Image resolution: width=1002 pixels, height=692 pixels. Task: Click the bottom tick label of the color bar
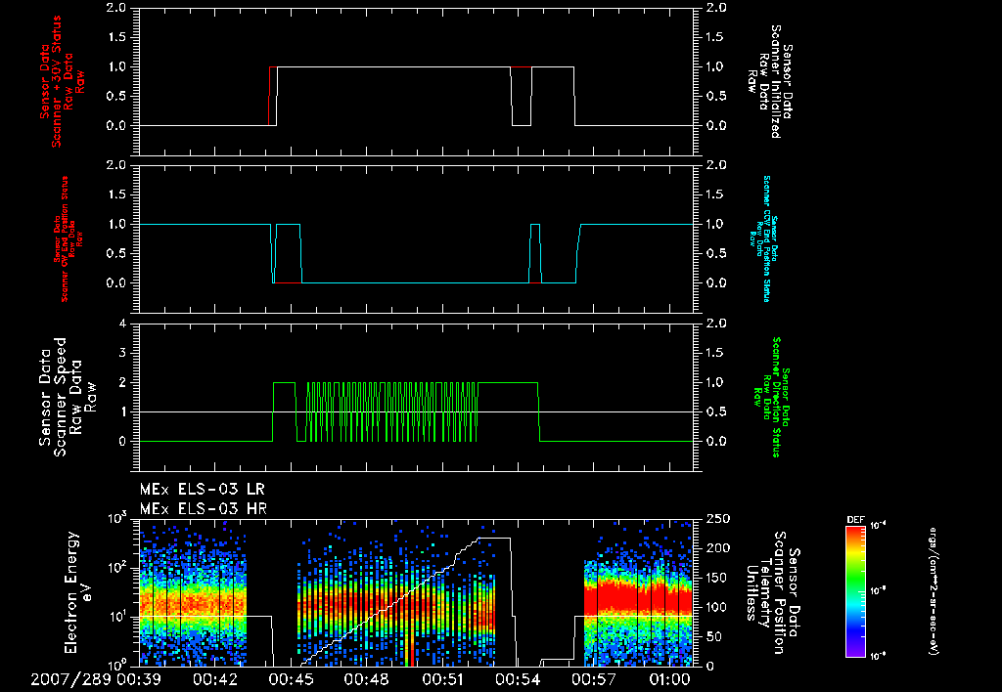(x=879, y=656)
